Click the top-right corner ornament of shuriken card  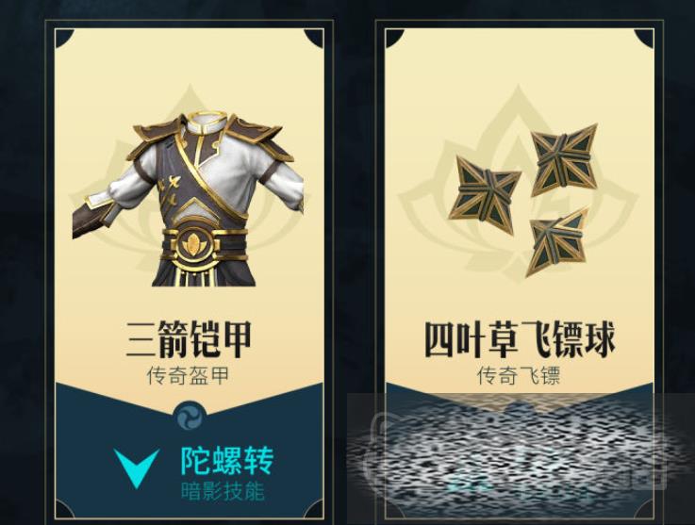tap(643, 39)
